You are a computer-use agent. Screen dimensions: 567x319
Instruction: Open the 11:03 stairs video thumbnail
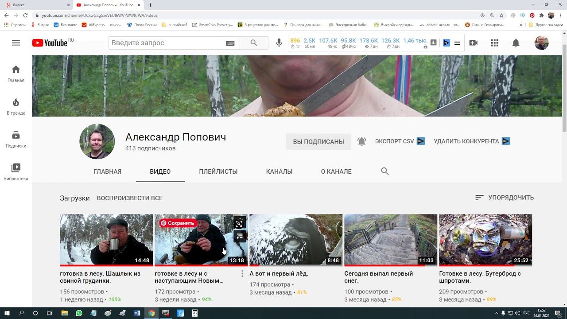[391, 240]
